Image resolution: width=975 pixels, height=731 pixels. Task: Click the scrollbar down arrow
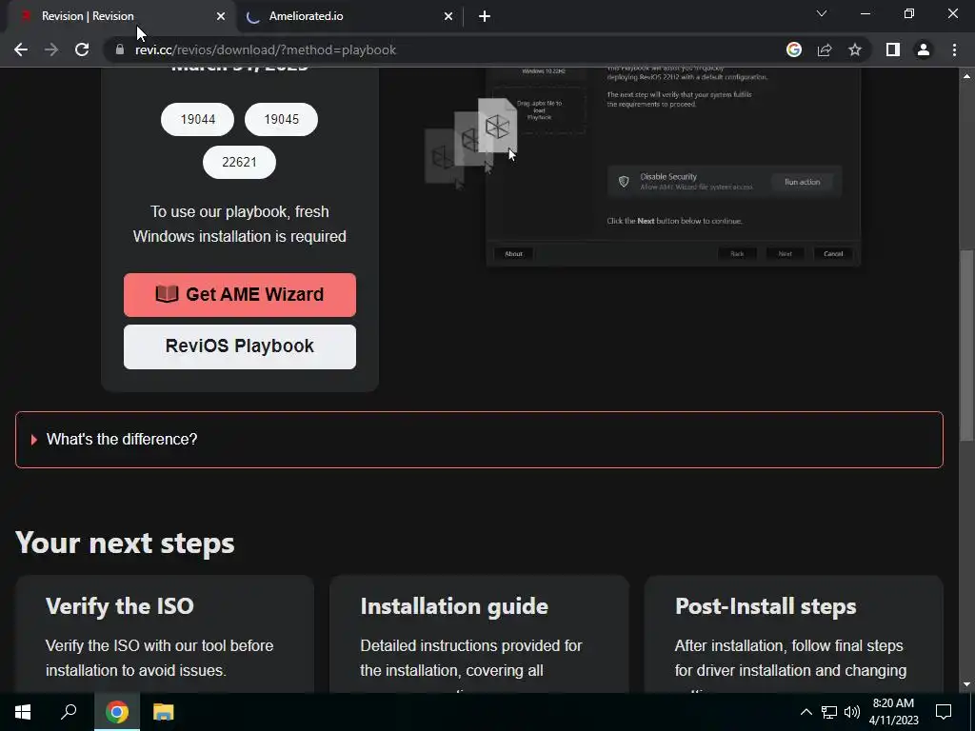tap(966, 684)
